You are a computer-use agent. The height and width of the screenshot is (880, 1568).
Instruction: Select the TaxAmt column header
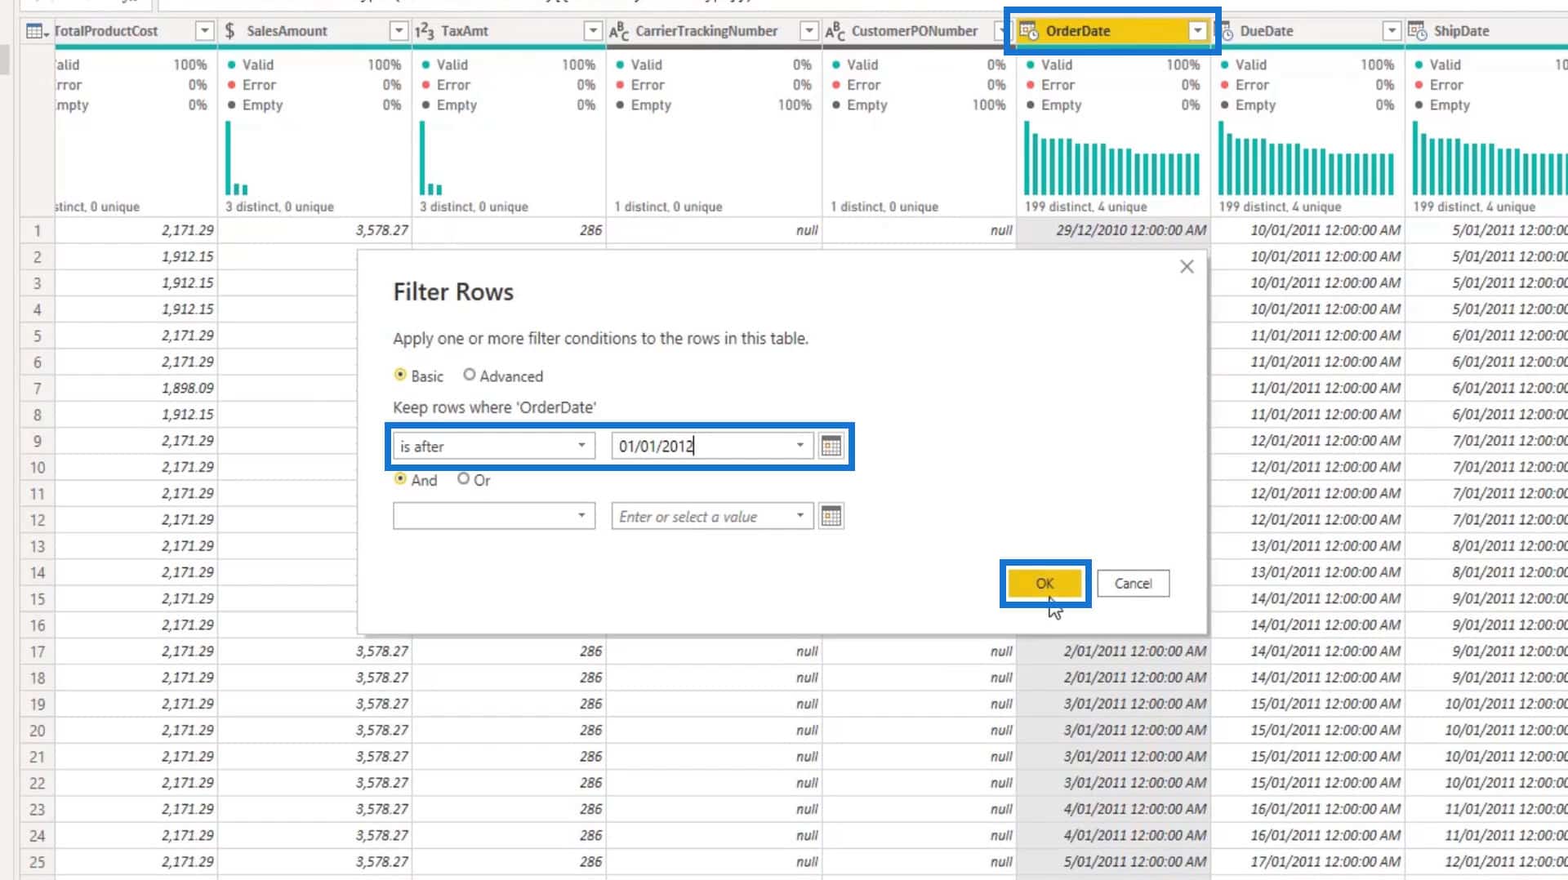pos(509,31)
